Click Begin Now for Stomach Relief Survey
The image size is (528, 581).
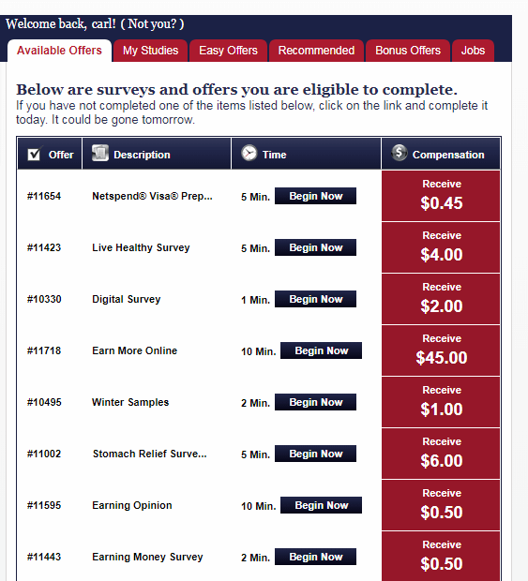(315, 454)
